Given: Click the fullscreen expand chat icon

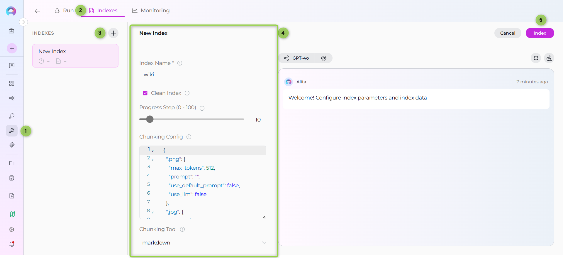Looking at the screenshot, I should pyautogui.click(x=536, y=58).
